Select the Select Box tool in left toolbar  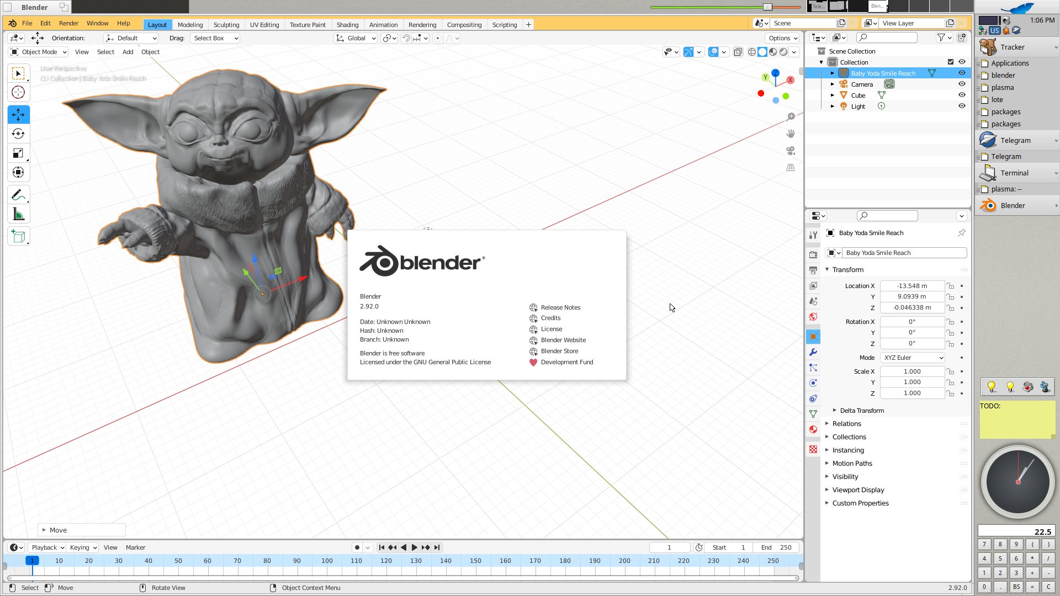tap(18, 73)
